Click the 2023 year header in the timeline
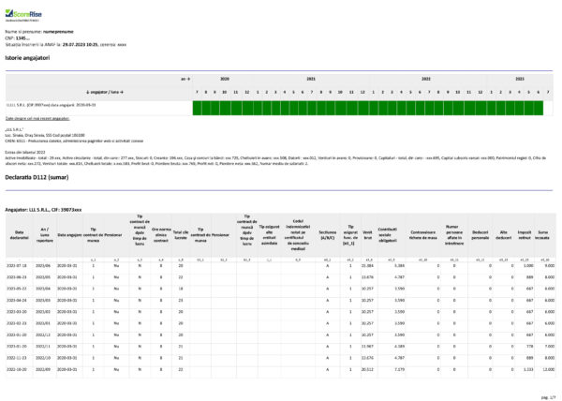Screen dimensions: 562x401 (520, 79)
